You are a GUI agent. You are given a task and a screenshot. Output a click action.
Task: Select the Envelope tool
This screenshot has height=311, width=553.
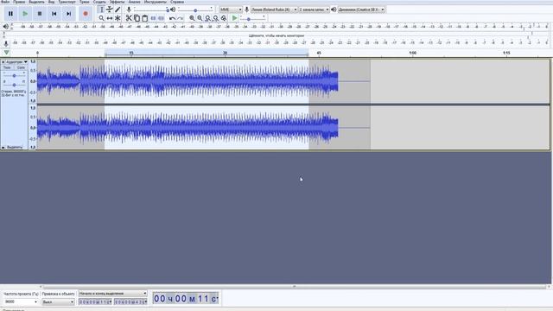[x=110, y=10]
